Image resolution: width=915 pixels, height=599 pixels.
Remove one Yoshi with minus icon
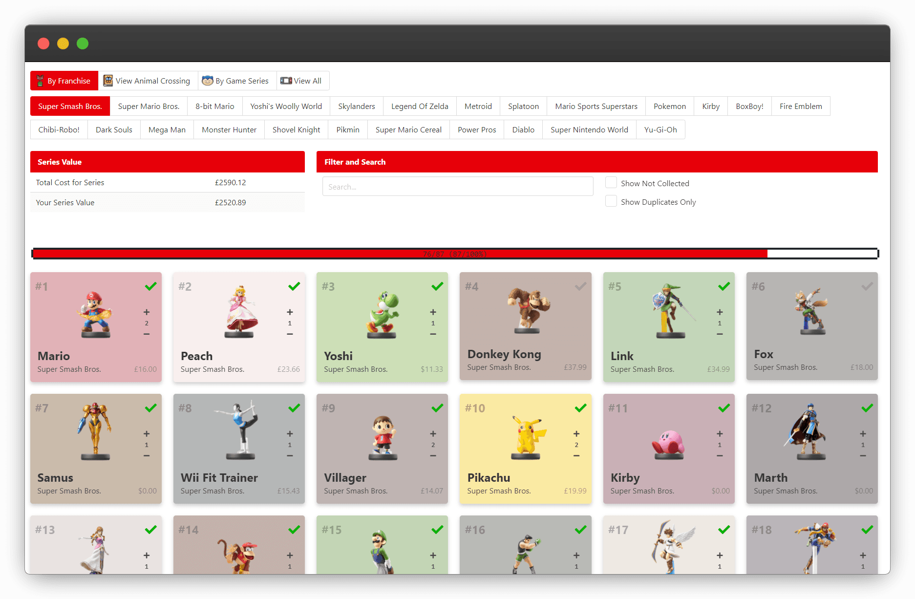pos(433,334)
